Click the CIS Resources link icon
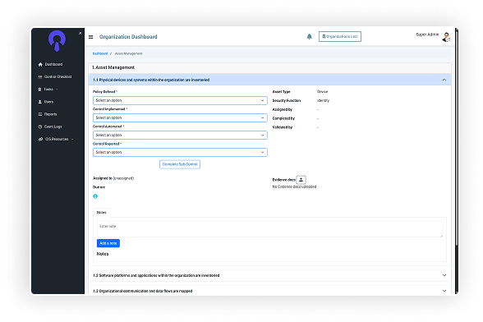 point(40,140)
